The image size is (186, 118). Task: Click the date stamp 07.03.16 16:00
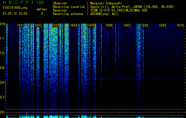click(15, 14)
